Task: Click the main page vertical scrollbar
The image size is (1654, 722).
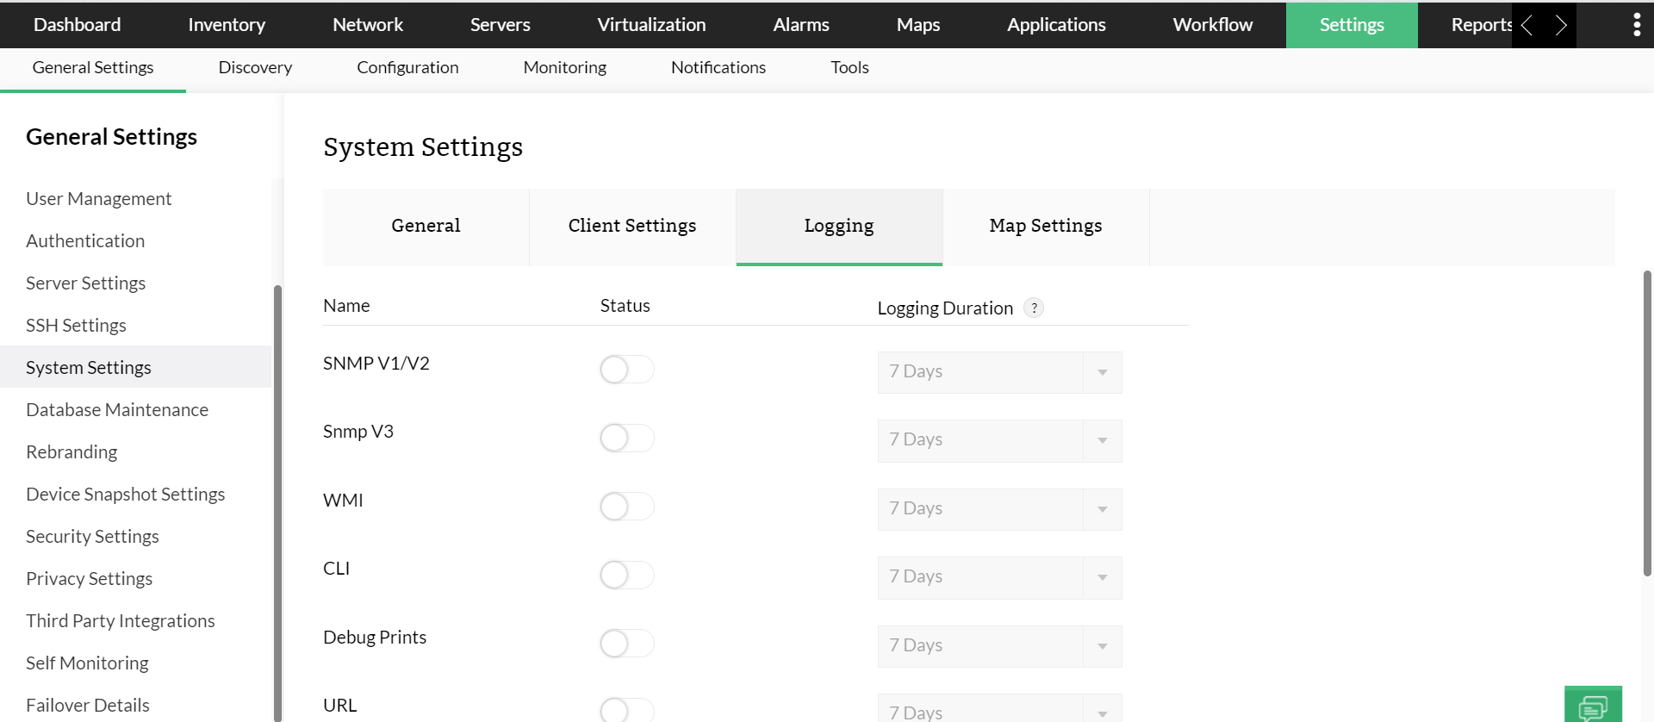Action: pyautogui.click(x=1647, y=422)
